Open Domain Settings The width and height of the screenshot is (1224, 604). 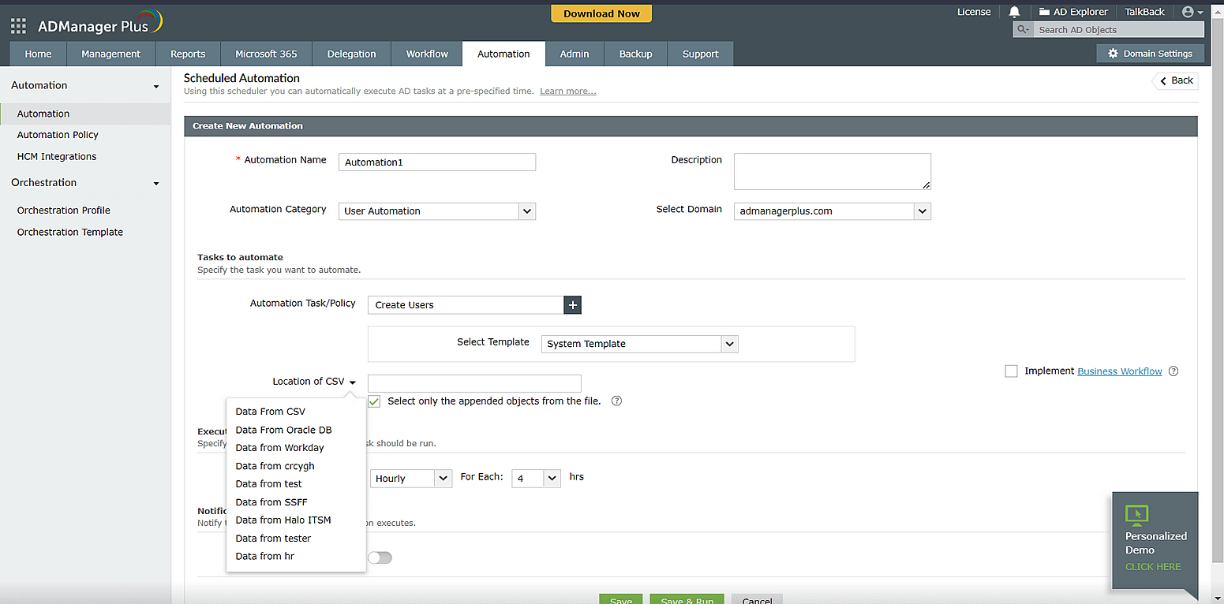pos(1151,53)
